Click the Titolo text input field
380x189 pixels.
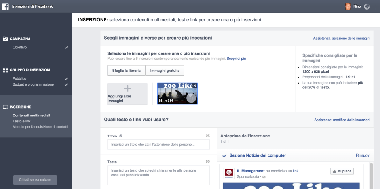tap(158, 145)
